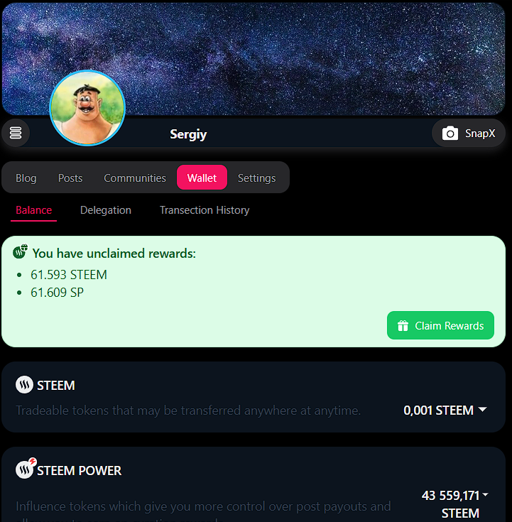
Task: Open the Communities tab
Action: pos(135,178)
